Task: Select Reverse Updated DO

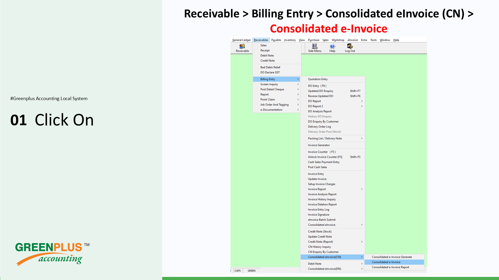Action: pos(333,96)
